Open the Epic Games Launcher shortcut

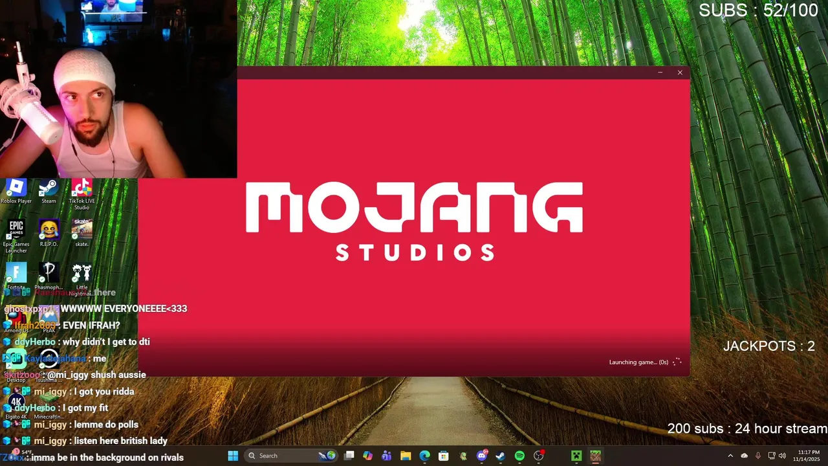coord(16,236)
